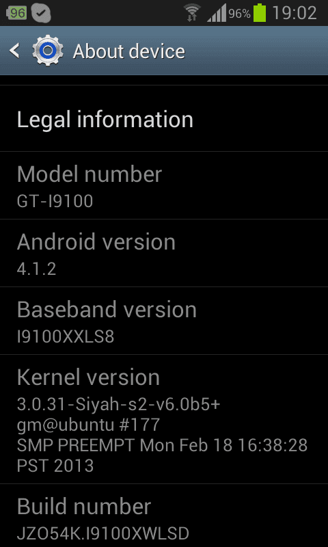Tap the About device title
The width and height of the screenshot is (328, 547).
pyautogui.click(x=129, y=51)
